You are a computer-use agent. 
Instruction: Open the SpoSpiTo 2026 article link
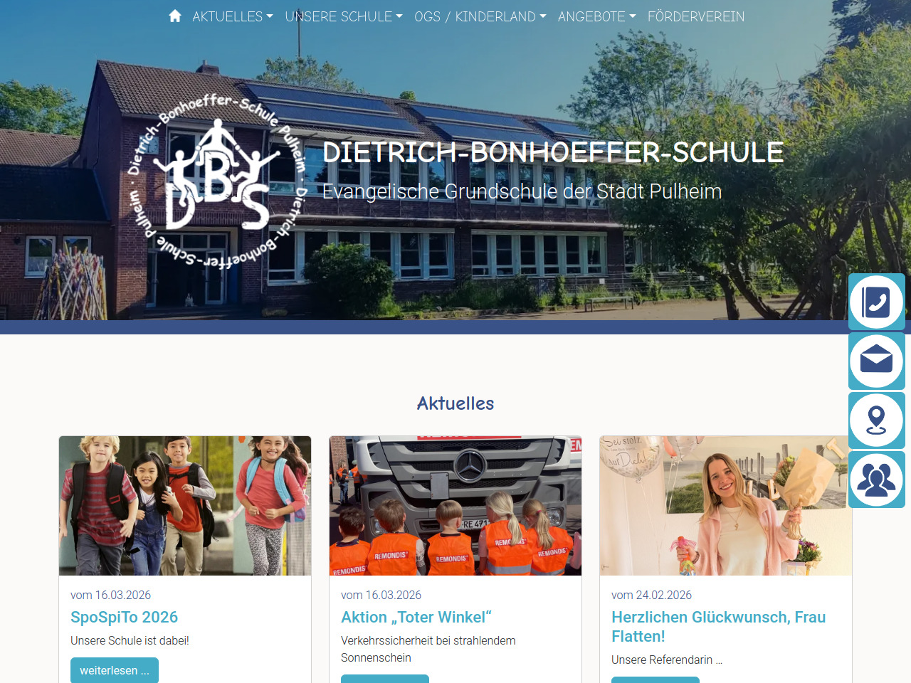click(125, 617)
